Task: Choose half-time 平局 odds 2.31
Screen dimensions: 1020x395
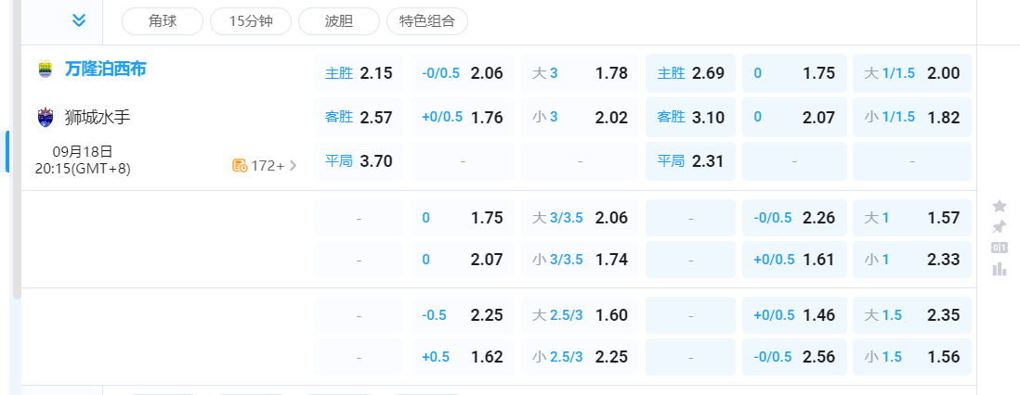Action: [690, 161]
